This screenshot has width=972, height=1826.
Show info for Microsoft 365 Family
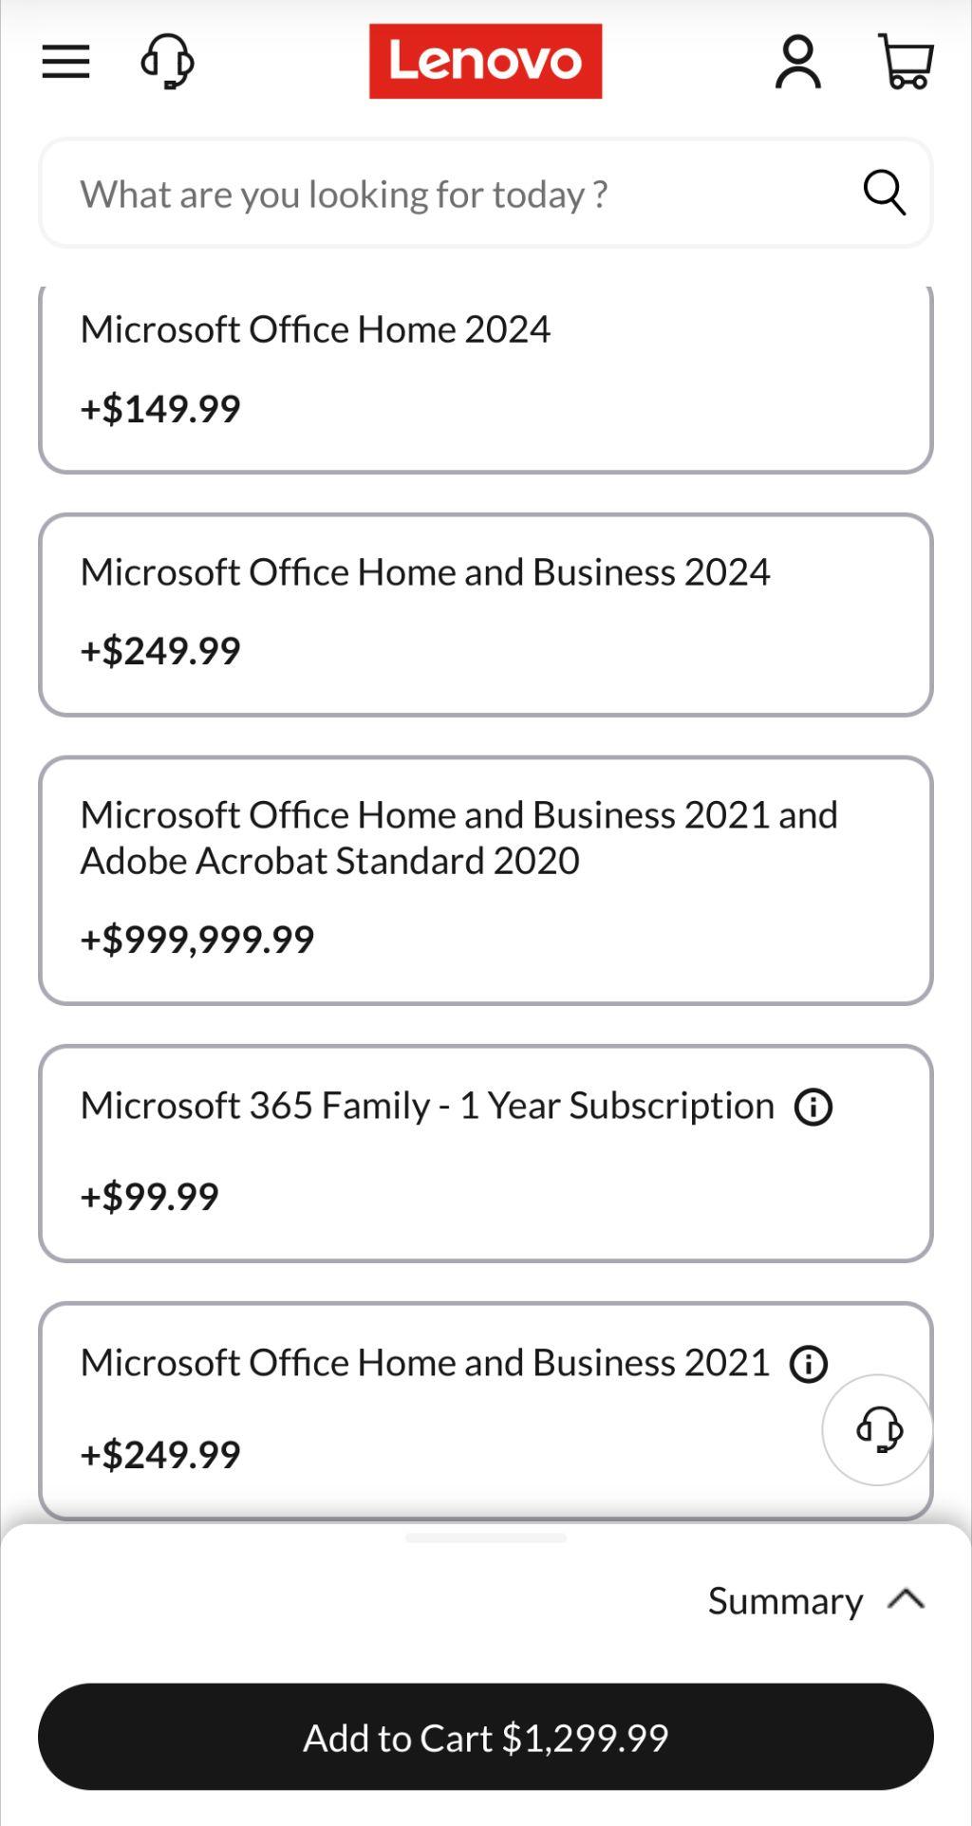(x=813, y=1107)
